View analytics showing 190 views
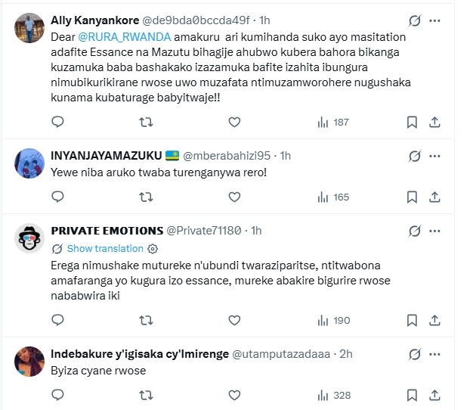This screenshot has height=410, width=470. point(333,320)
